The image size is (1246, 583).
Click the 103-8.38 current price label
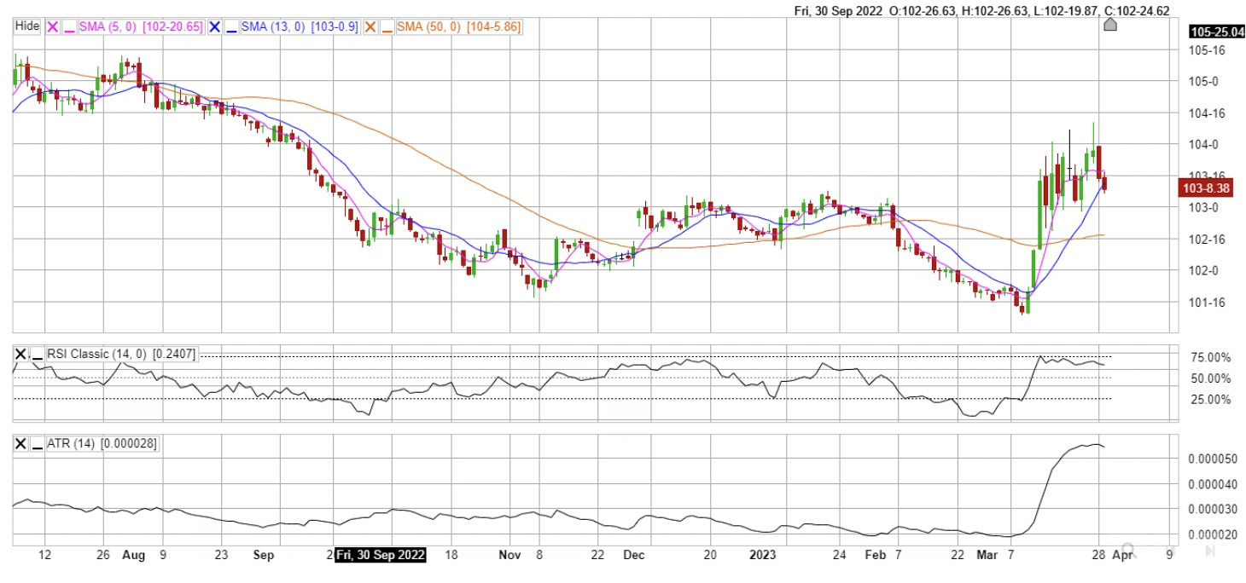point(1203,188)
